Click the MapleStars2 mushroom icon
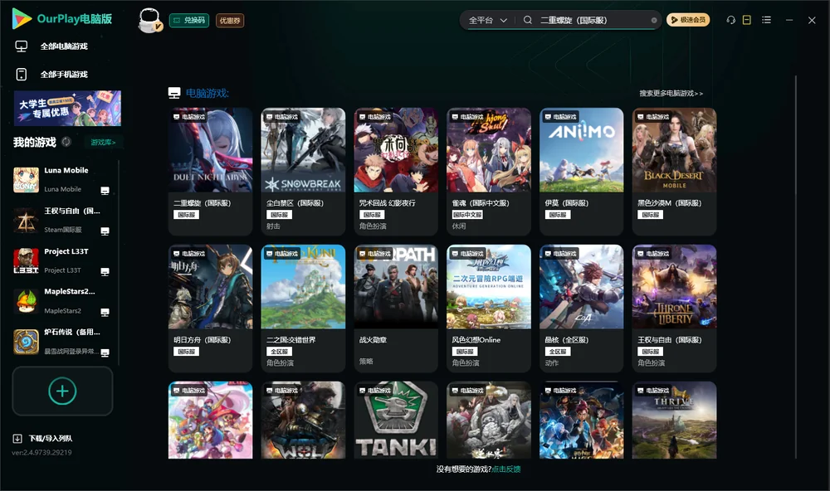The width and height of the screenshot is (830, 491). [x=26, y=302]
